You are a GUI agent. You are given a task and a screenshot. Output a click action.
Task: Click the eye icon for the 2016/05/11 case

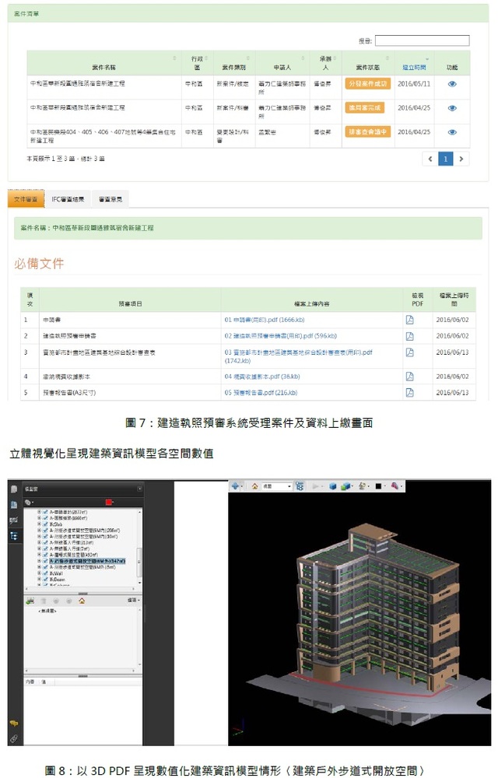click(452, 84)
